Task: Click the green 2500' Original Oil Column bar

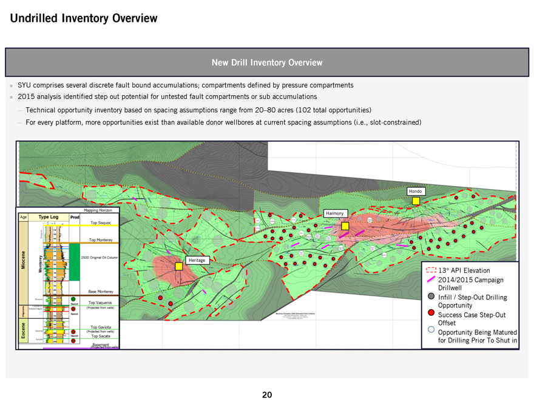Action: click(x=75, y=261)
